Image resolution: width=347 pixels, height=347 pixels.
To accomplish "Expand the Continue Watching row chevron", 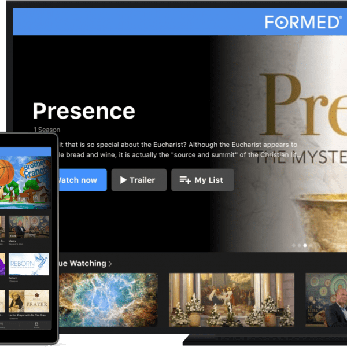I will [x=110, y=264].
